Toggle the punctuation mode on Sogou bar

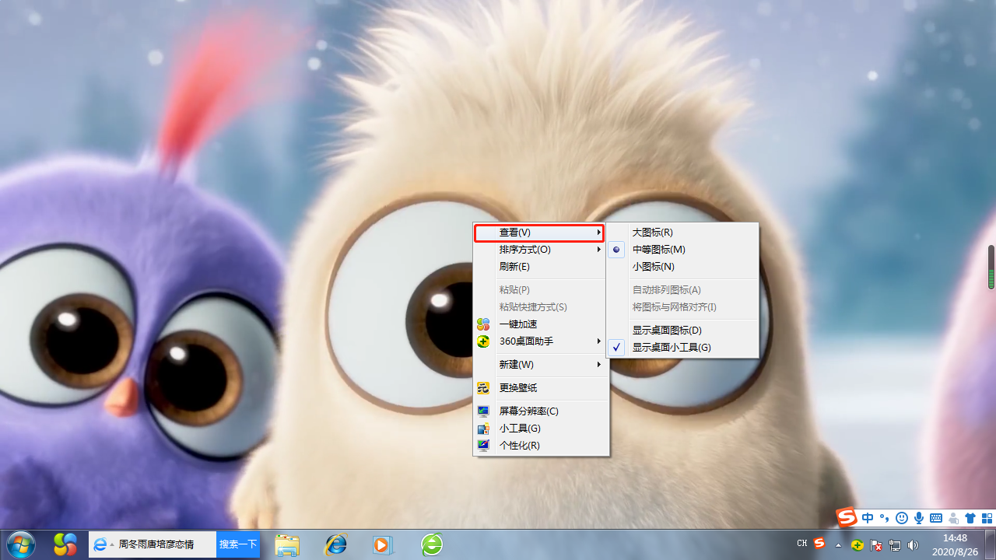[x=884, y=518]
